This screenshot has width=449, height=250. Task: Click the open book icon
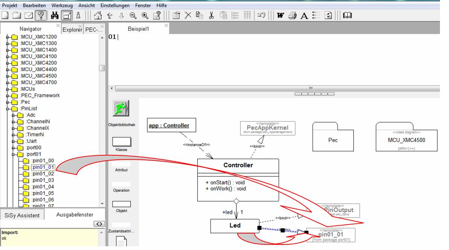[347, 15]
